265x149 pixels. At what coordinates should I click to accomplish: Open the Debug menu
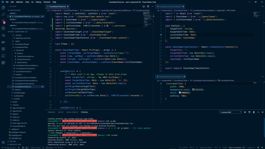pyautogui.click(x=38, y=2)
